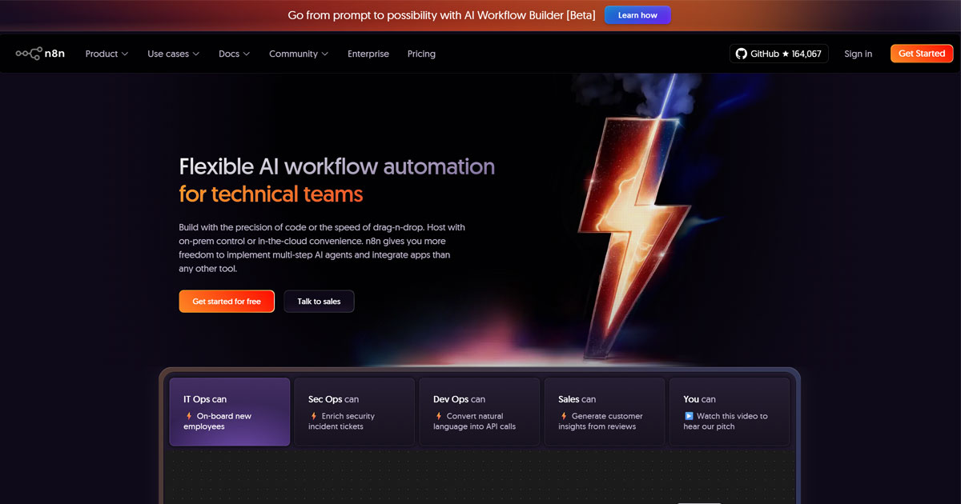Screen dimensions: 961x504
Task: Go to the Enterprise page
Action: (368, 54)
